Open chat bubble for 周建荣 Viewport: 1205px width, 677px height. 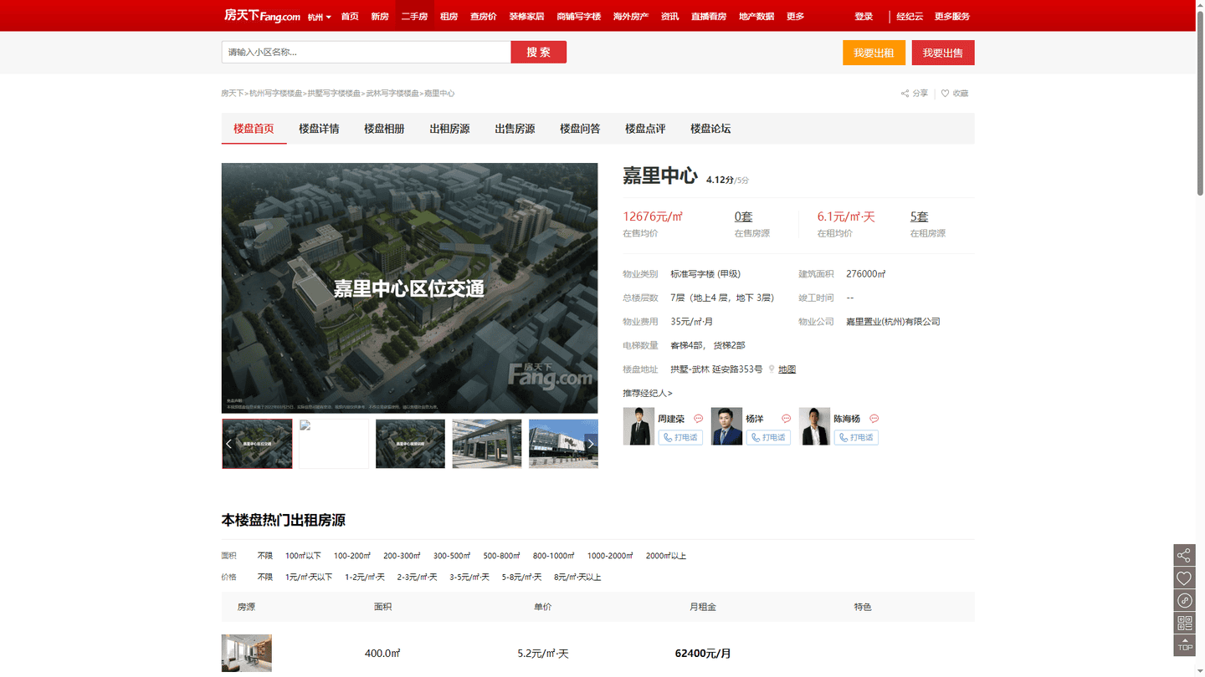[698, 419]
